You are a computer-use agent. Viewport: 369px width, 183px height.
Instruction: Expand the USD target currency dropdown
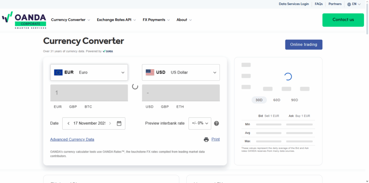click(x=214, y=72)
